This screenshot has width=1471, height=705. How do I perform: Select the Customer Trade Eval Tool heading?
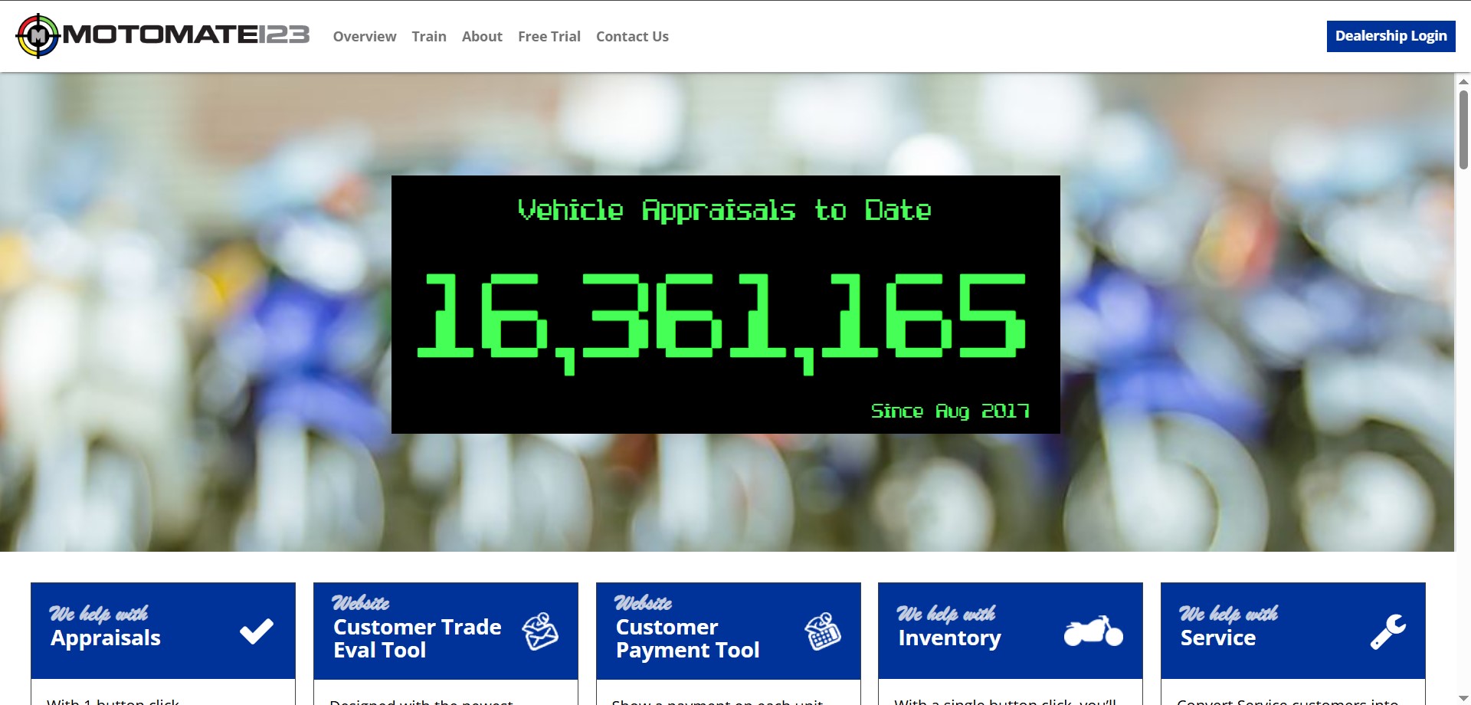coord(417,638)
